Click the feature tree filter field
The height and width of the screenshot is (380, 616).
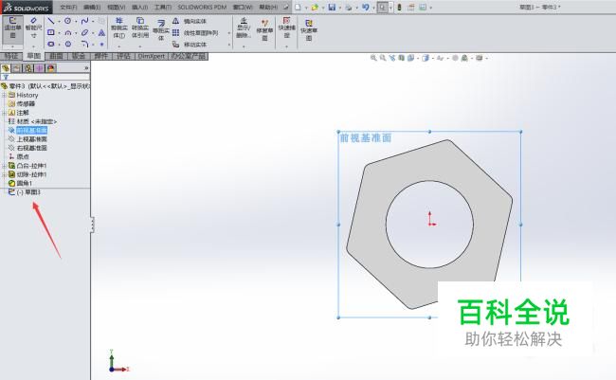tap(45, 77)
